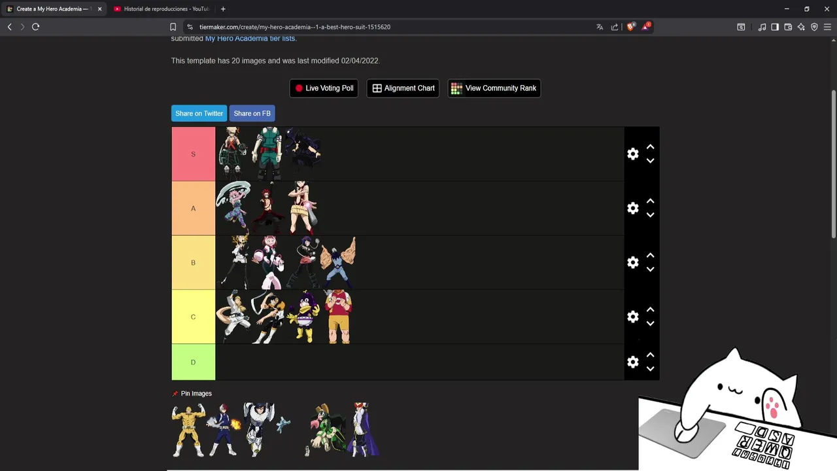Screen dimensions: 837x471
Task: Open settings gear for B tier row
Action: point(632,262)
